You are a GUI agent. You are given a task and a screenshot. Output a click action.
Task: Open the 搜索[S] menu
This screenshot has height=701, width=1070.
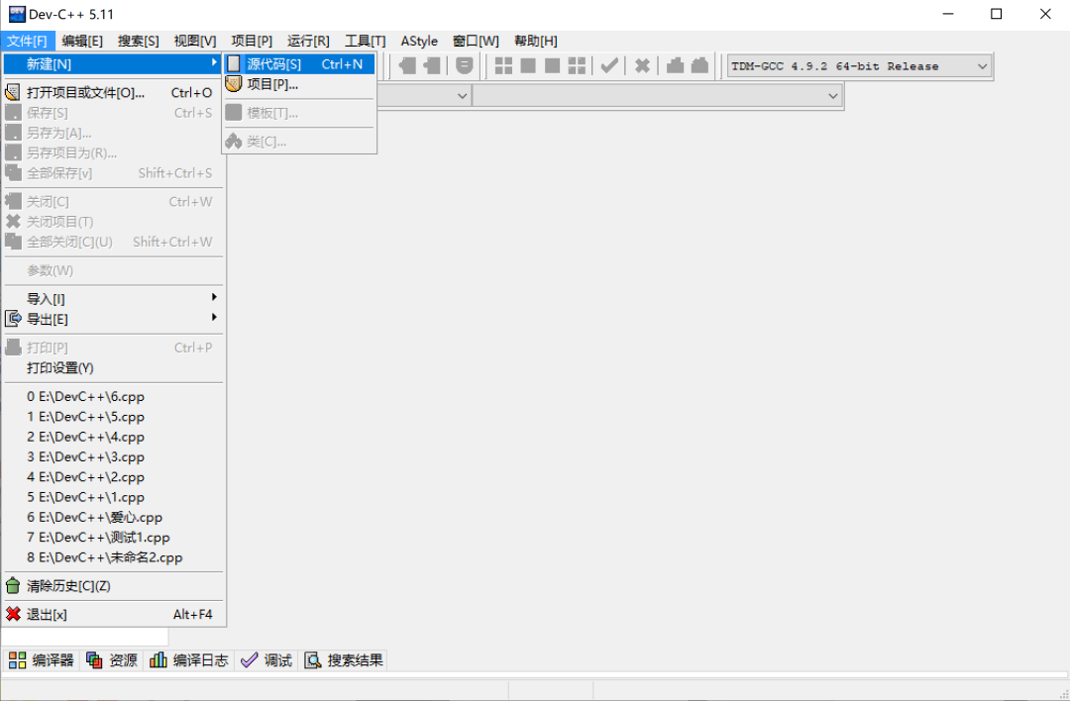[x=139, y=41]
